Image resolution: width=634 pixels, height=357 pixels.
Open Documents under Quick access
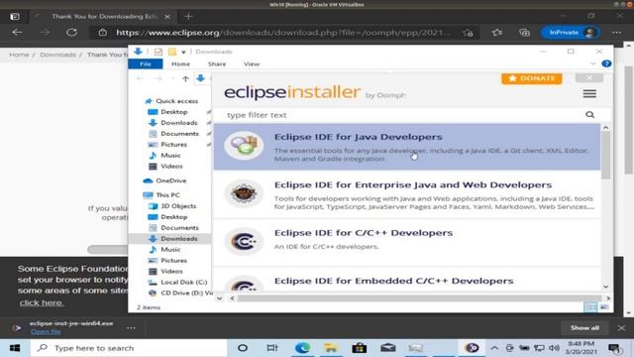pos(179,134)
